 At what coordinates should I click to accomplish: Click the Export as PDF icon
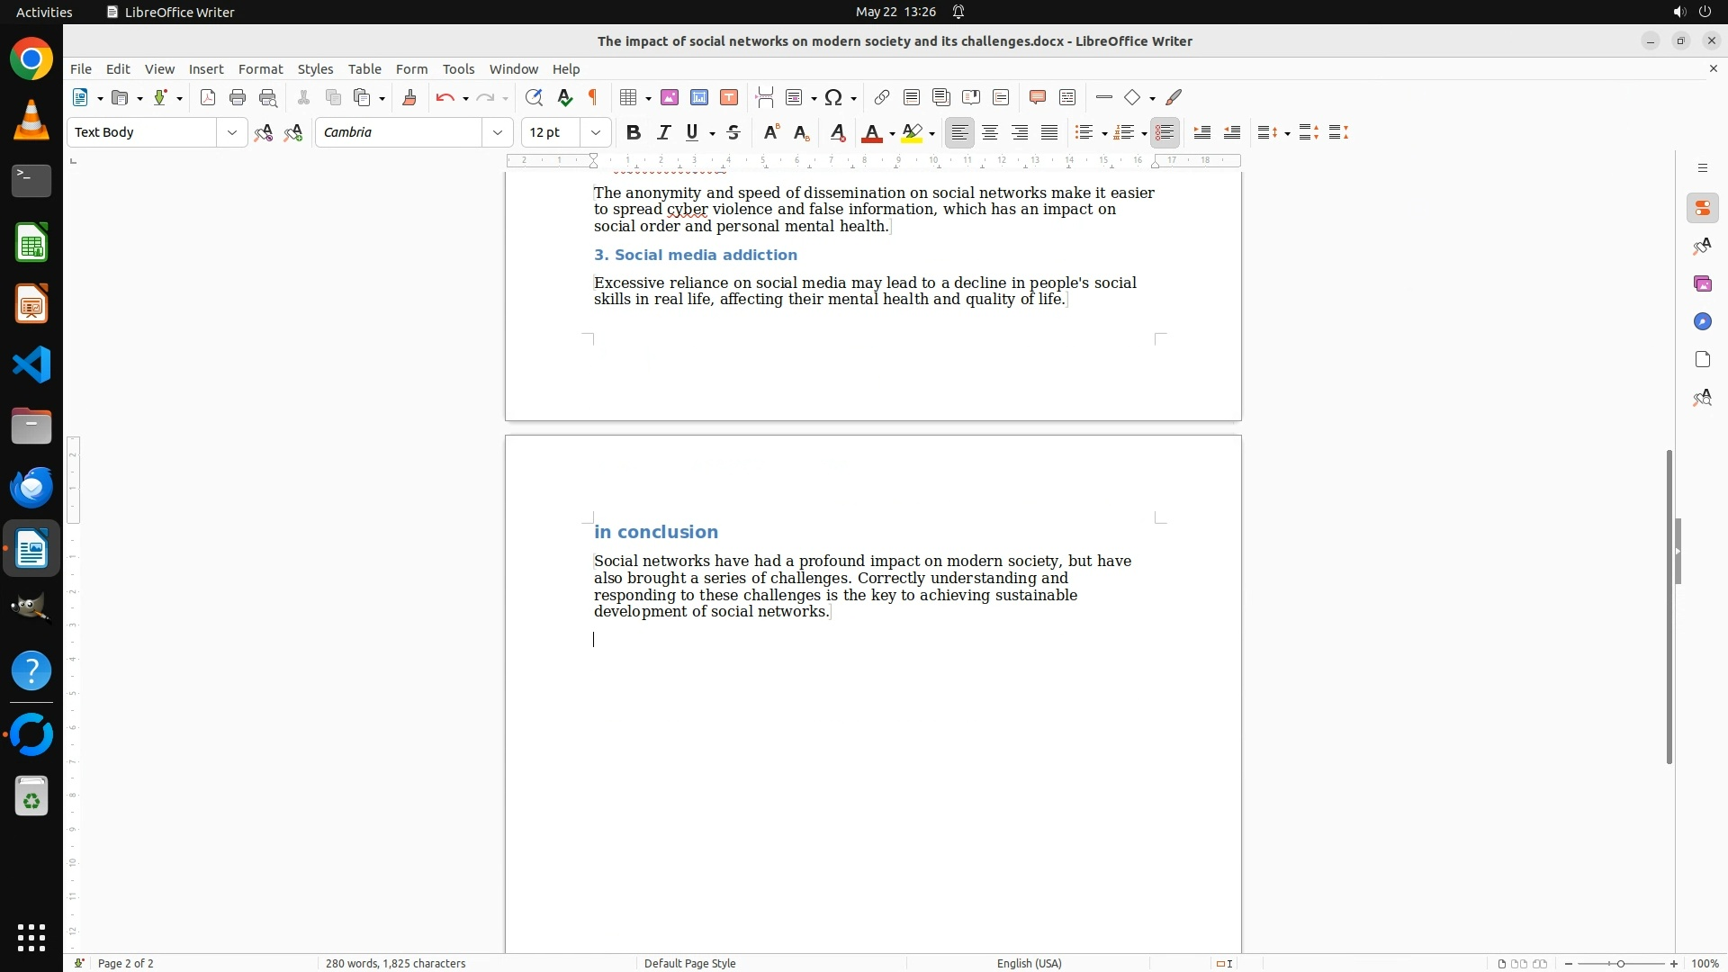coord(208,97)
